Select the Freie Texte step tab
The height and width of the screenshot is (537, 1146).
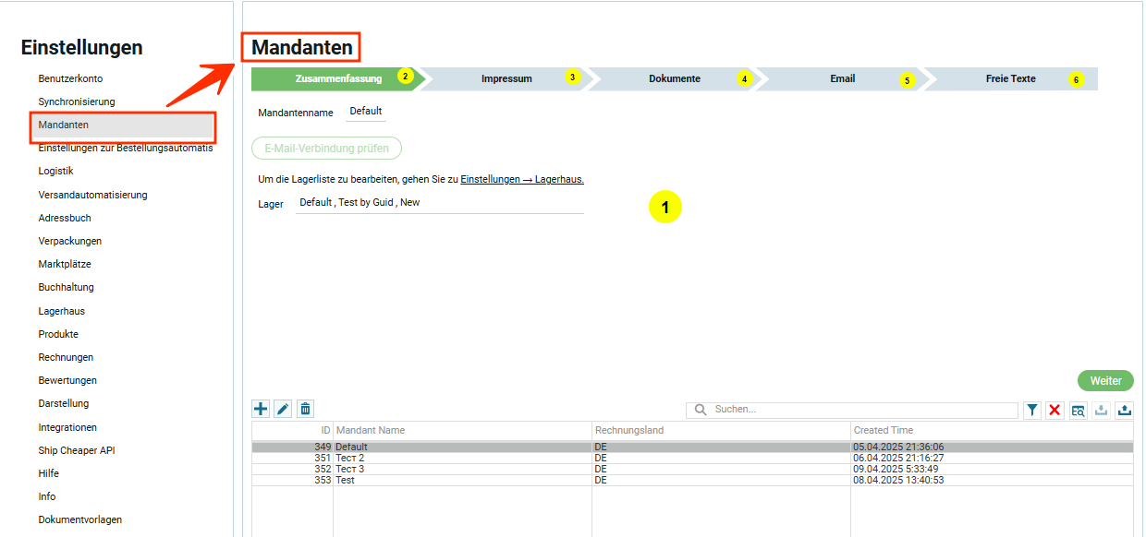[1010, 79]
